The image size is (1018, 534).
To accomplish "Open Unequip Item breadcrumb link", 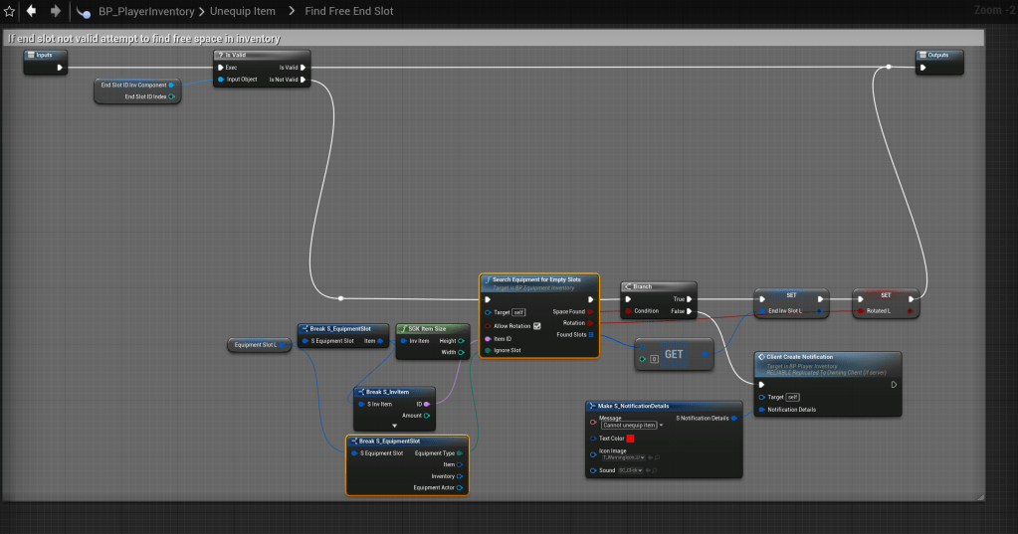I will click(241, 11).
